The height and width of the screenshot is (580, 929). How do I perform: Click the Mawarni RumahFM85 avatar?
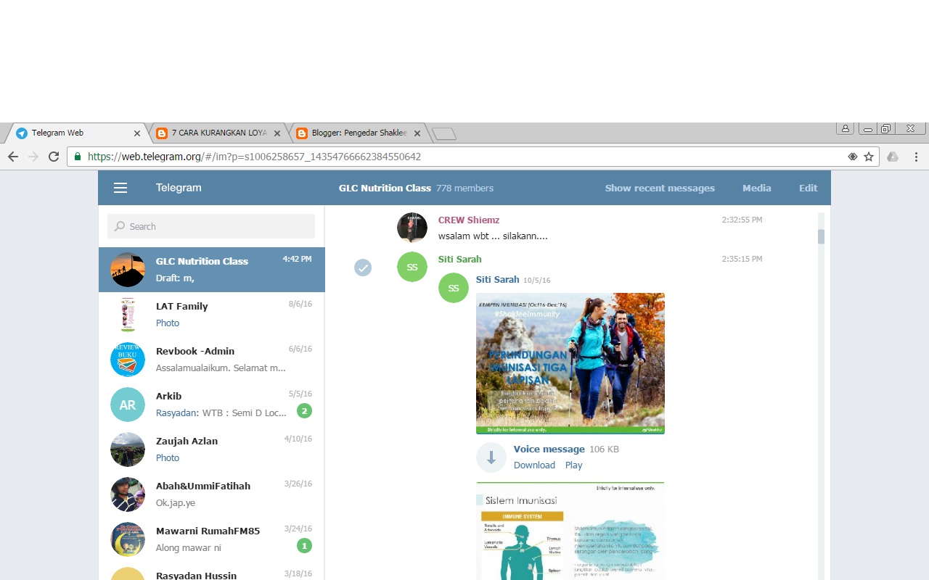click(x=128, y=539)
